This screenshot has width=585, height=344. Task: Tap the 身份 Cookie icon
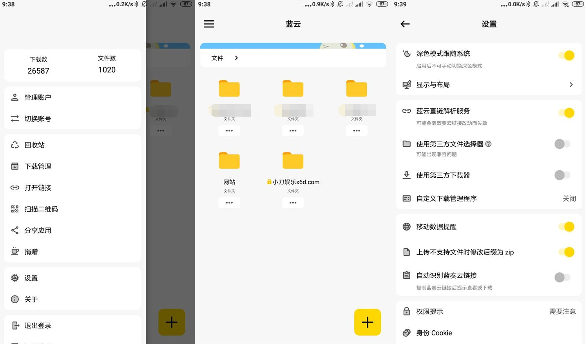(407, 333)
